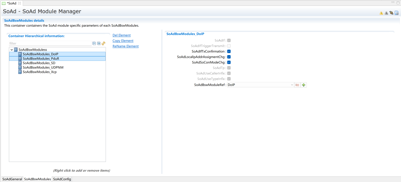This screenshot has height=182, width=401.
Task: Click the gray warning triangle icon
Action: click(x=386, y=13)
